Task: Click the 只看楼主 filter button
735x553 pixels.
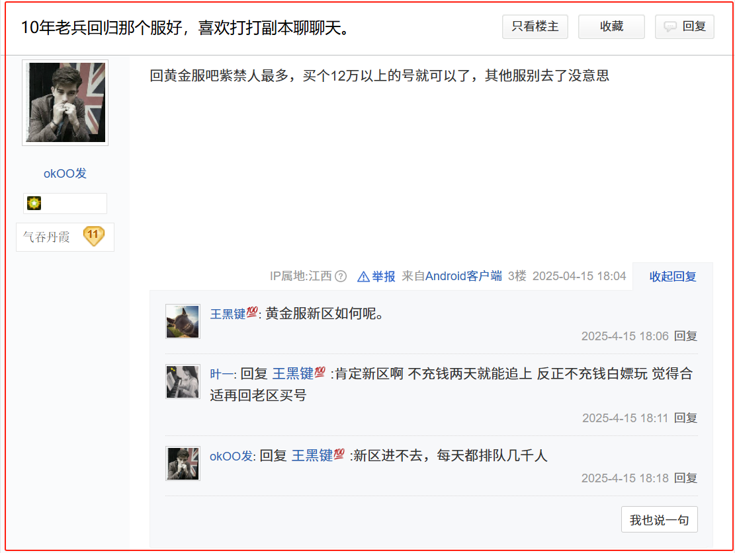Action: click(x=535, y=26)
